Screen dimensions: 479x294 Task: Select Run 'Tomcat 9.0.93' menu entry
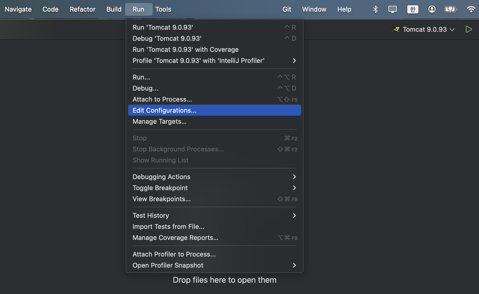click(214, 27)
